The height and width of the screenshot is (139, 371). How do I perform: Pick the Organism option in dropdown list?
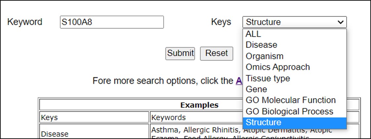265,56
